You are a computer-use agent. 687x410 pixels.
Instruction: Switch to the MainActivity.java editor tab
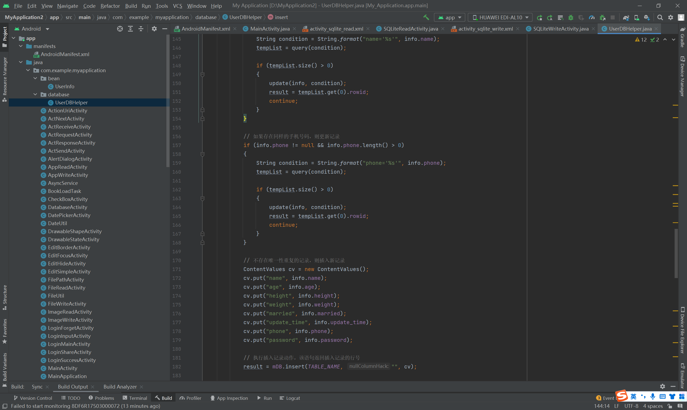[269, 29]
